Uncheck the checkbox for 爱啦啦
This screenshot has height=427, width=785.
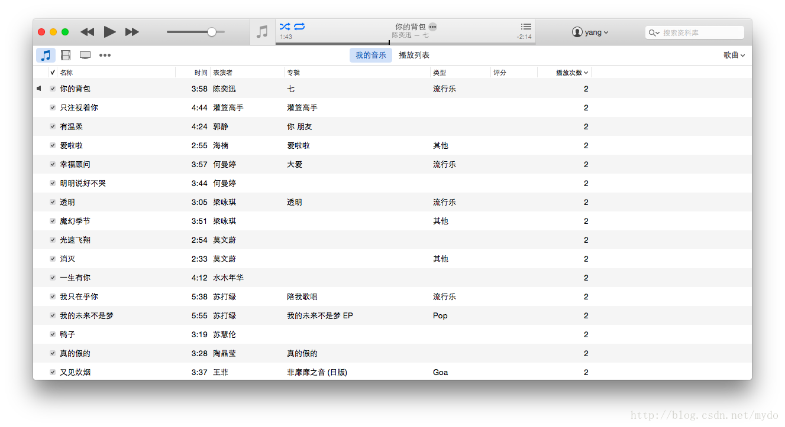(x=53, y=145)
